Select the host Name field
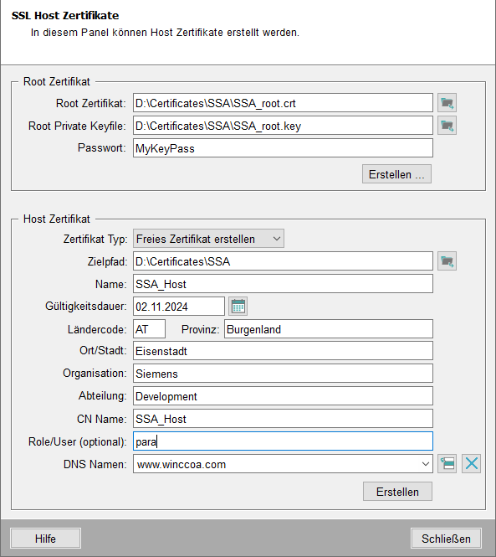Image resolution: width=496 pixels, height=557 pixels. 283,284
